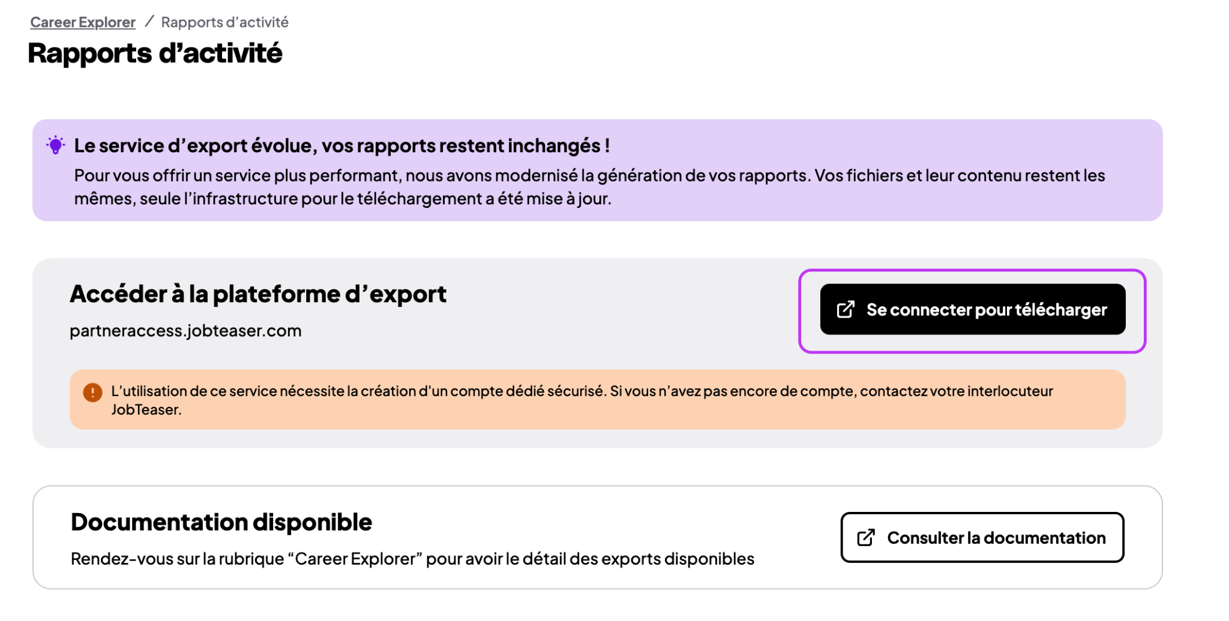
Task: Click the orange warning exclamation icon
Action: point(92,393)
